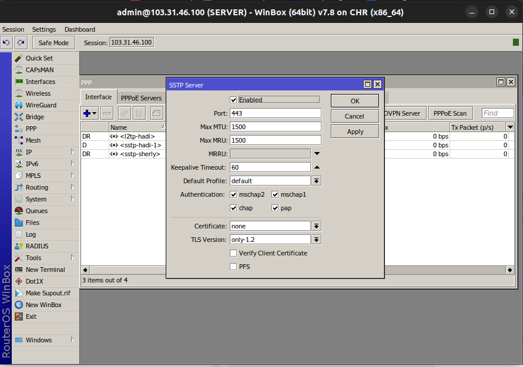Image resolution: width=523 pixels, height=367 pixels.
Task: Expand the System submenu
Action: click(72, 199)
